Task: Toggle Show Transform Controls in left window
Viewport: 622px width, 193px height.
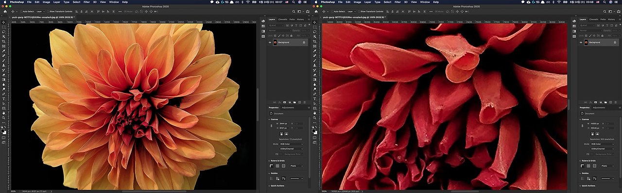Action: (48, 12)
